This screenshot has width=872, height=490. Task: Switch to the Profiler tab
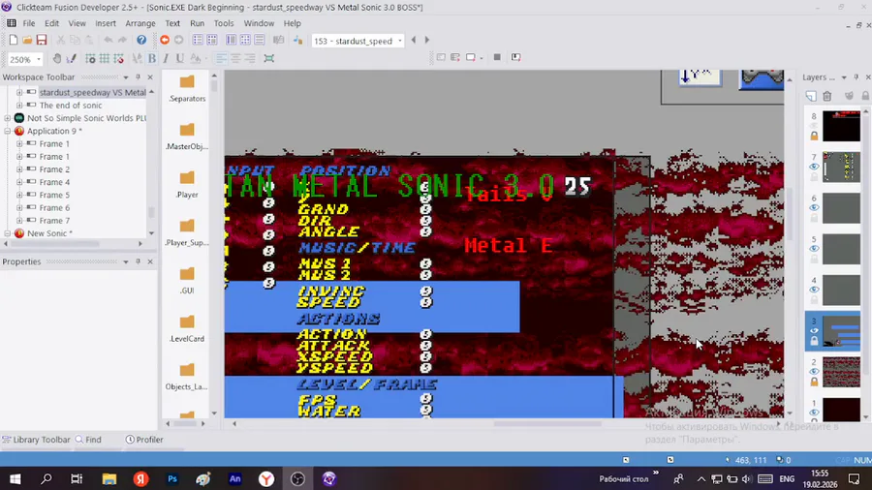point(144,440)
